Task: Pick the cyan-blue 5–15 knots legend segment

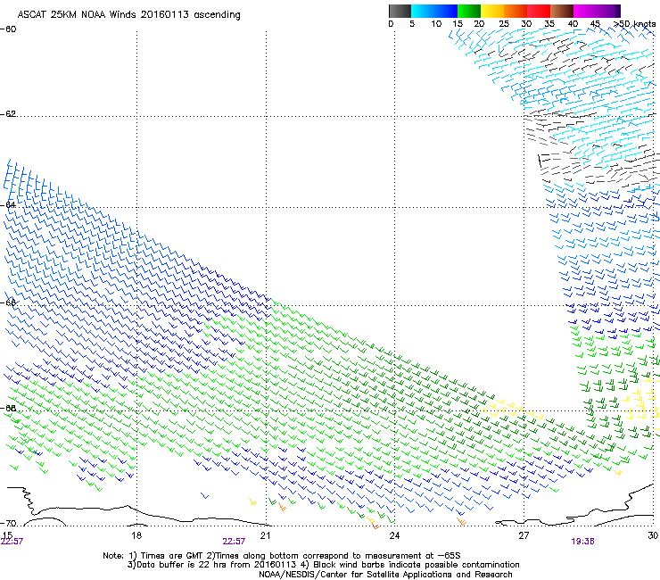Action: point(434,11)
